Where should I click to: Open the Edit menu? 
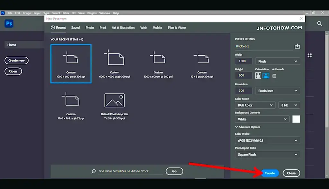coord(17,13)
